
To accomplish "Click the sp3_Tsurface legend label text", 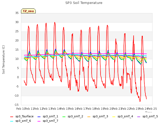I will pyautogui.click(x=24, y=117).
